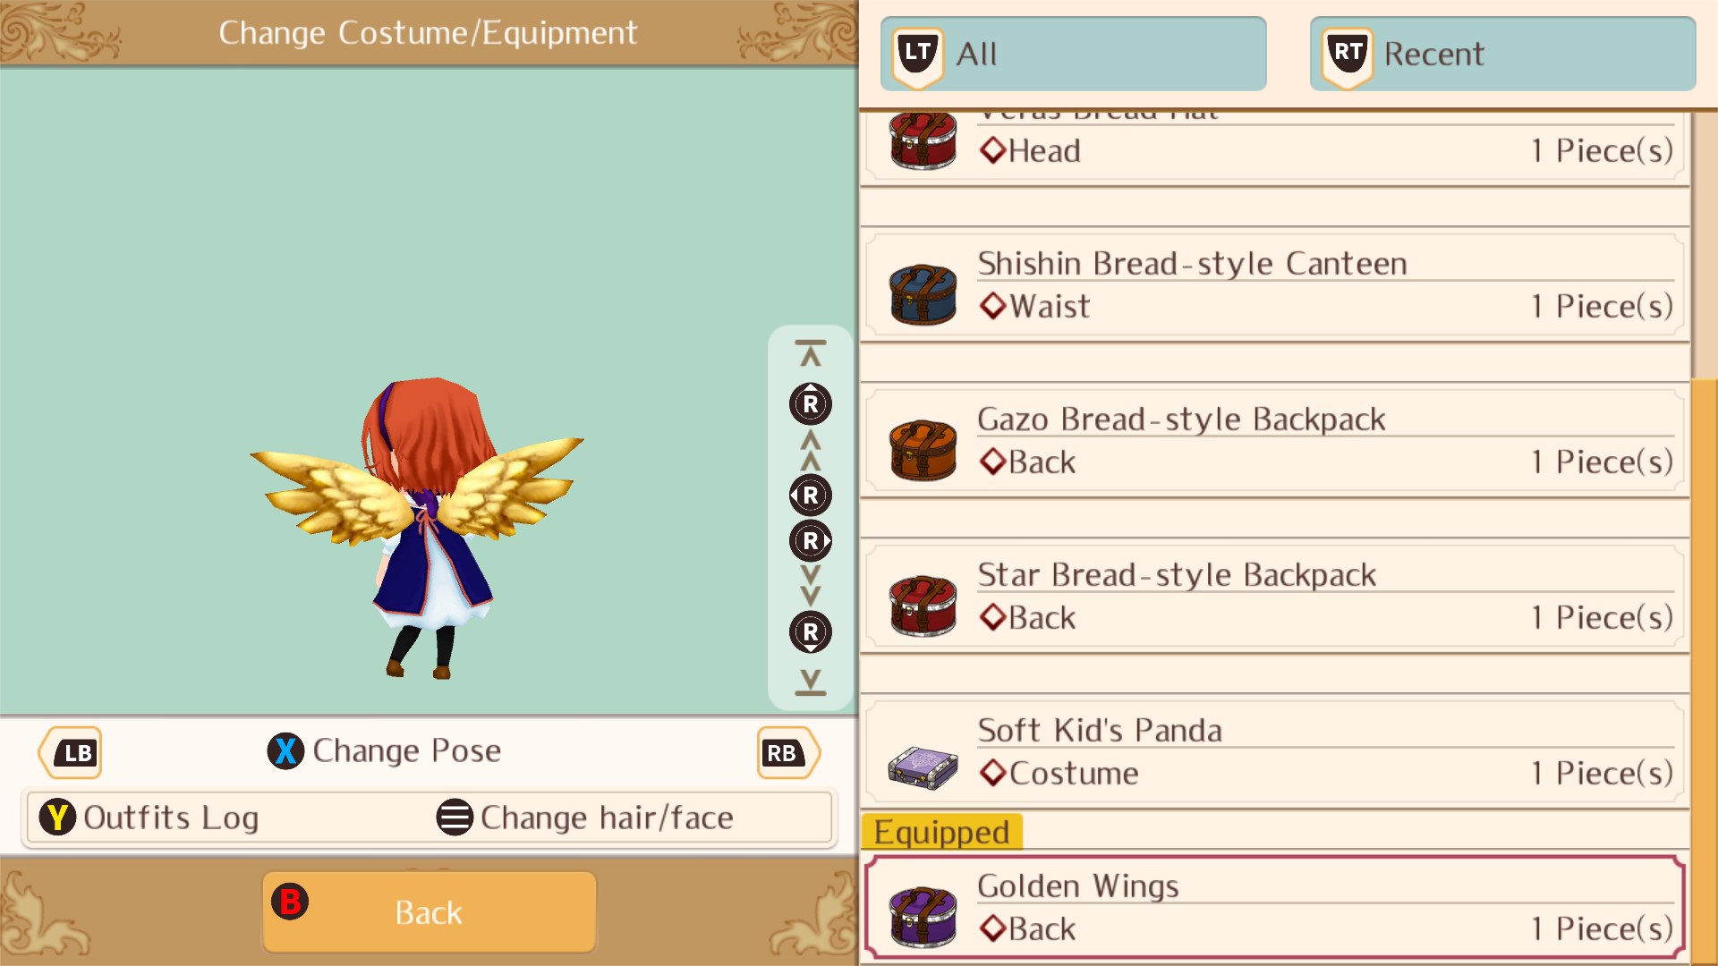Click the Back button
Viewport: 1718px width, 966px height.
coord(429,912)
